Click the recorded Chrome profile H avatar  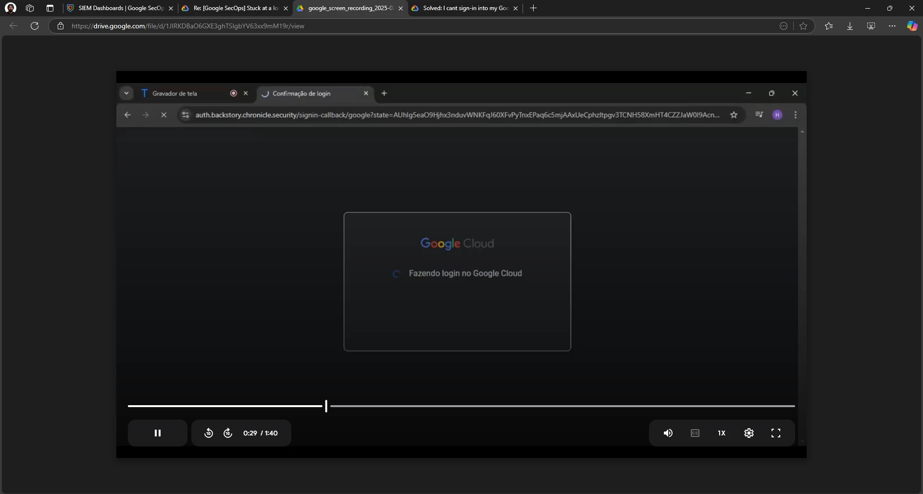click(777, 115)
